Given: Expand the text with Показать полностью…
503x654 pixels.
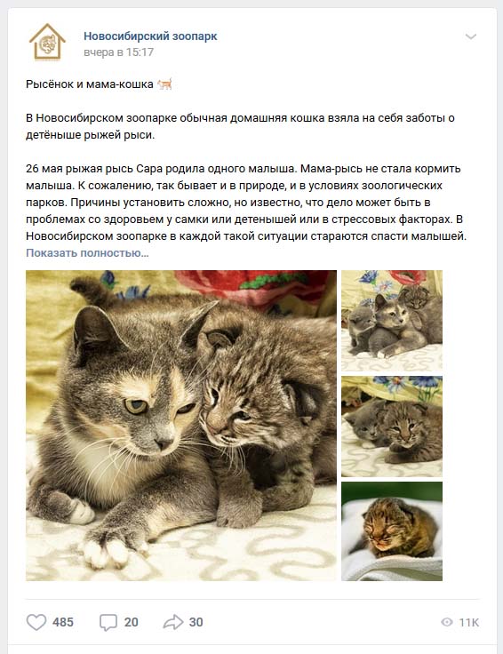Looking at the screenshot, I should coord(87,252).
